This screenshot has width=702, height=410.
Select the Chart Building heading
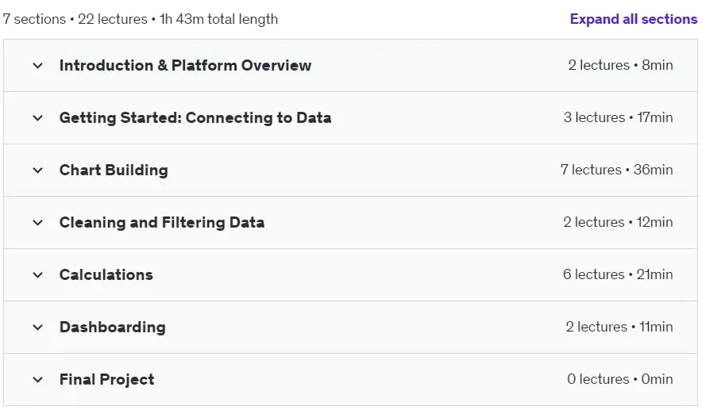click(114, 170)
